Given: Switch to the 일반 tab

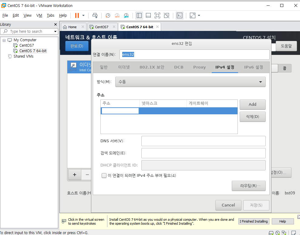Looking at the screenshot, I should coord(104,67).
